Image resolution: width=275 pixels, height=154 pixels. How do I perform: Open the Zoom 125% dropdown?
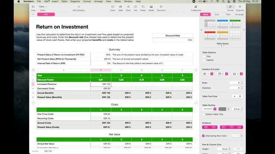click(x=43, y=7)
